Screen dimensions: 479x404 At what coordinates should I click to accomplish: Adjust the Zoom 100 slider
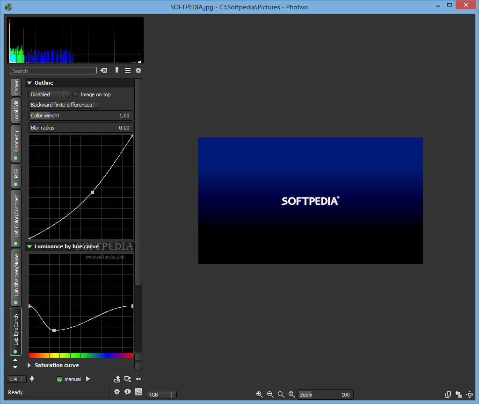(326, 395)
